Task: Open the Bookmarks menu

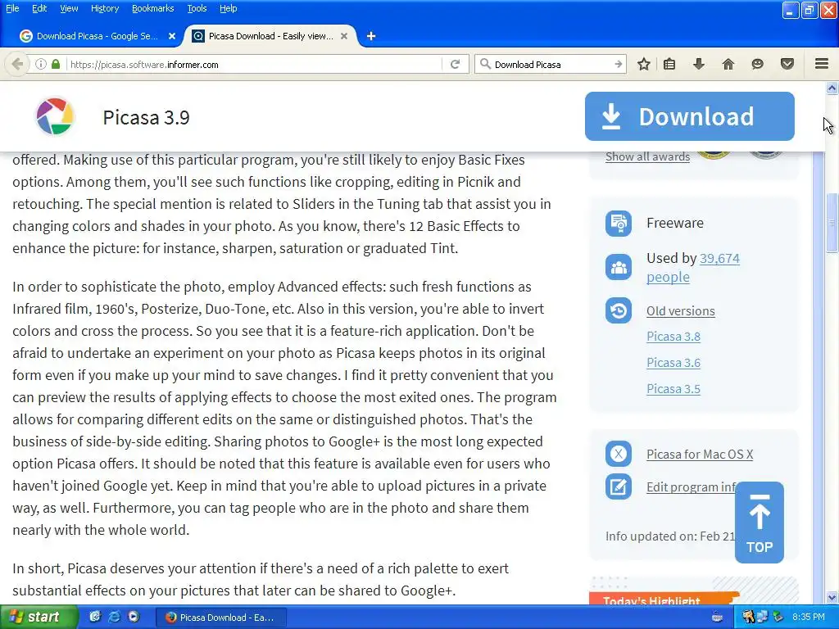Action: tap(153, 8)
